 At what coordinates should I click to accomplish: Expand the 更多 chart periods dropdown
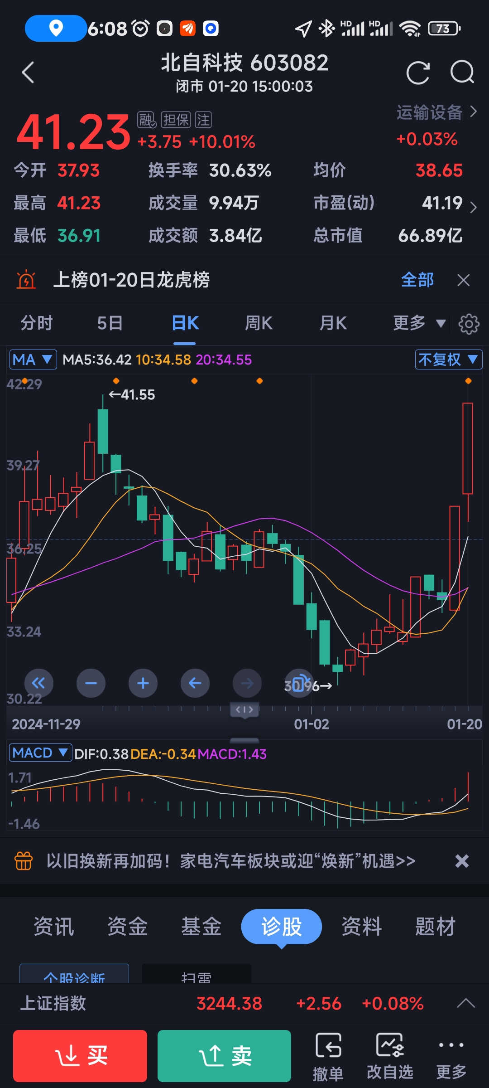(419, 323)
